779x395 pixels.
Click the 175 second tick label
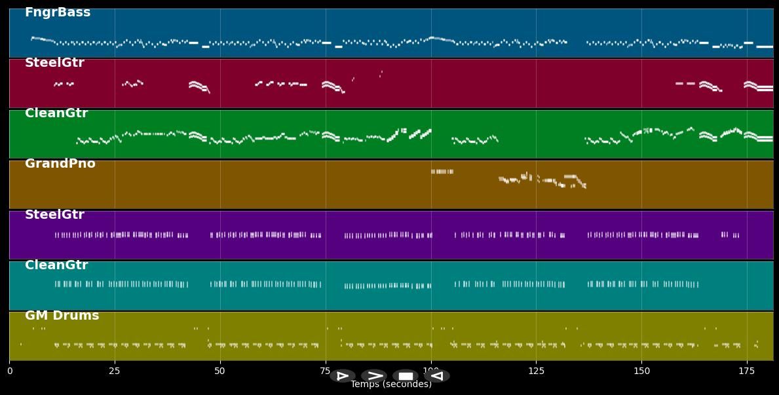747,371
